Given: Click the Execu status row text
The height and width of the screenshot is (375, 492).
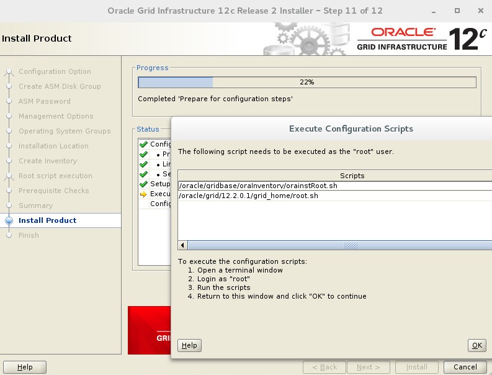Looking at the screenshot, I should coord(160,194).
